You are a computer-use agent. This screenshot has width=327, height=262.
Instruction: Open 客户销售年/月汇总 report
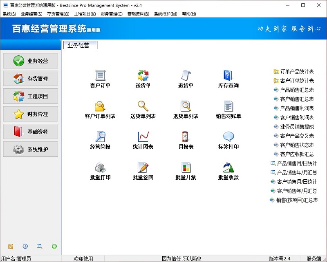[294, 191]
